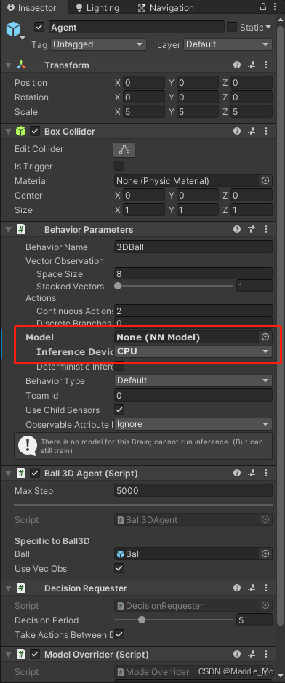285x683 pixels.
Task: Open Decision Requester help reference icon
Action: (x=237, y=588)
